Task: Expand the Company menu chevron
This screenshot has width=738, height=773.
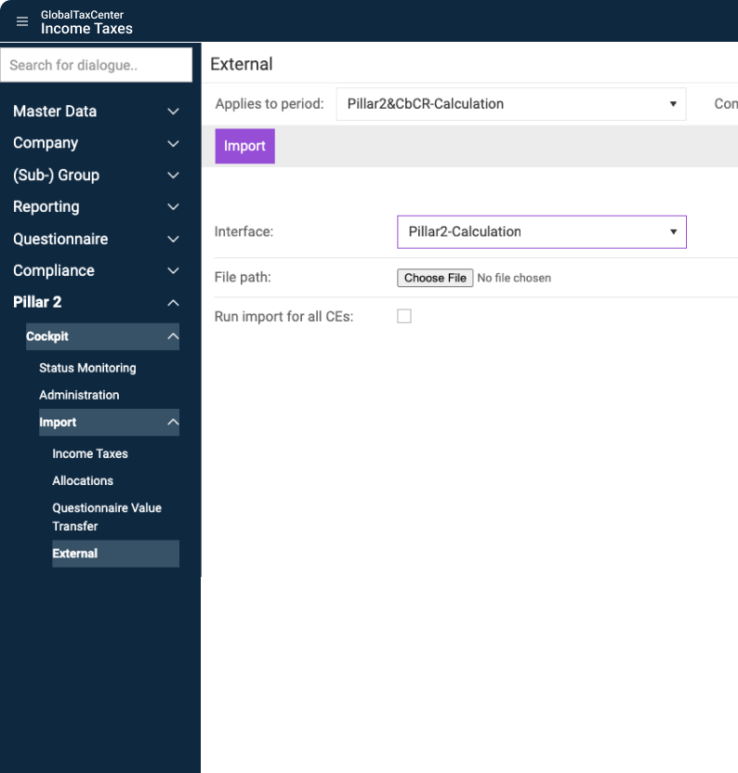Action: pyautogui.click(x=173, y=143)
